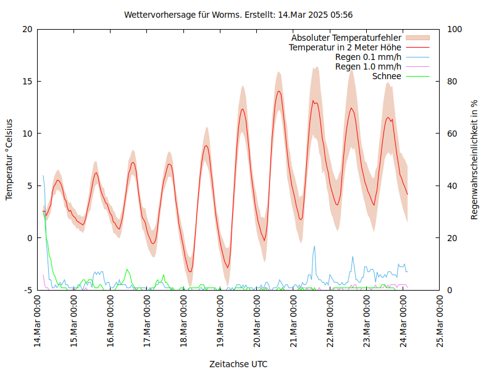Click the 'Schnee' legend label
This screenshot has height=371, width=494.
[387, 76]
